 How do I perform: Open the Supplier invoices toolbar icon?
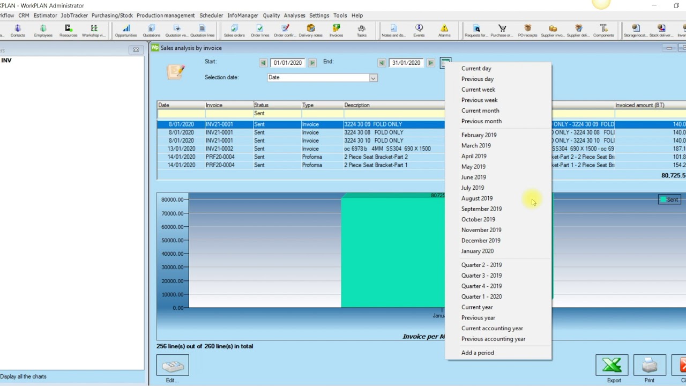553,31
